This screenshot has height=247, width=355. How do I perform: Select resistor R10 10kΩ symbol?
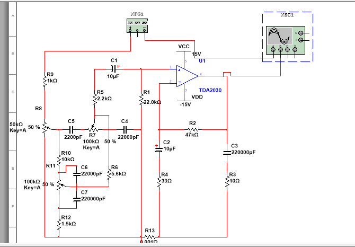click(x=59, y=160)
